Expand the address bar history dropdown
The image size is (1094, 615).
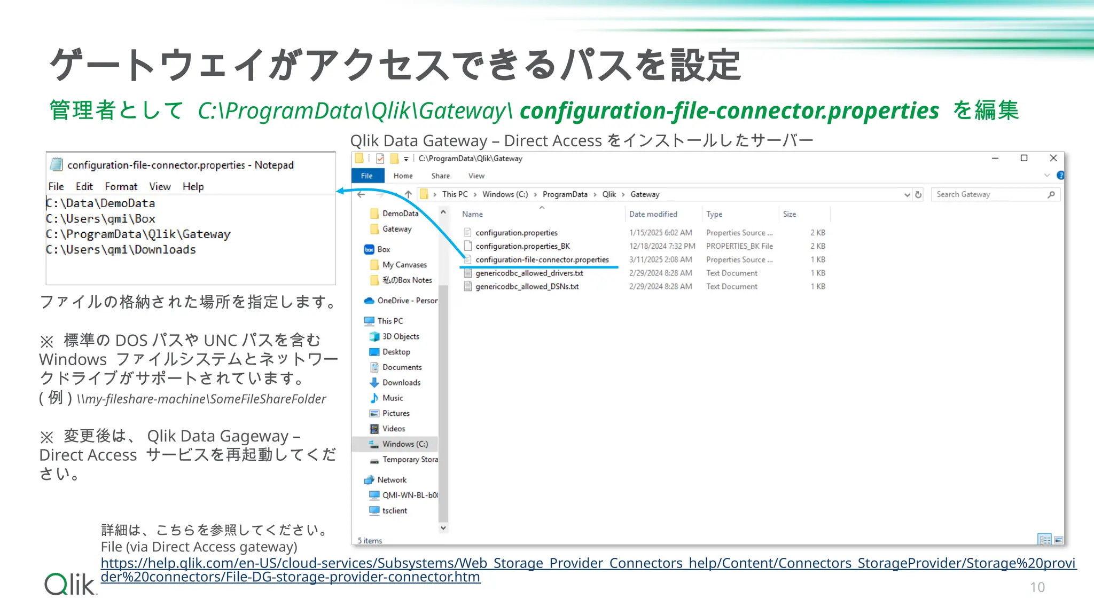[x=907, y=195]
